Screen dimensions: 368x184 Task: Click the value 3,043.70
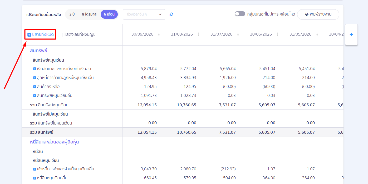149,169
